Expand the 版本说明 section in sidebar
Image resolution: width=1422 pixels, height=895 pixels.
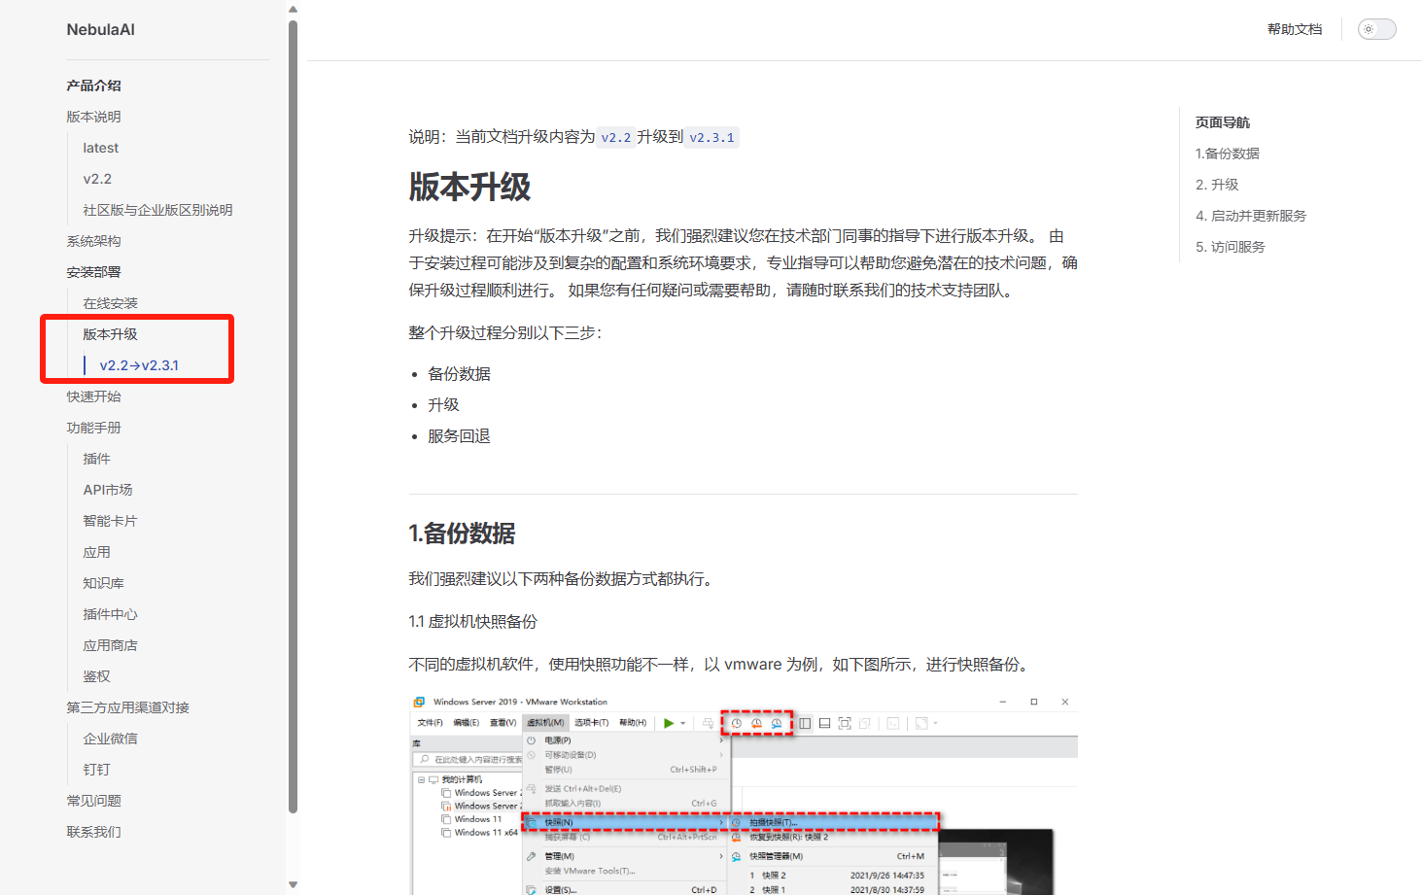(x=93, y=117)
